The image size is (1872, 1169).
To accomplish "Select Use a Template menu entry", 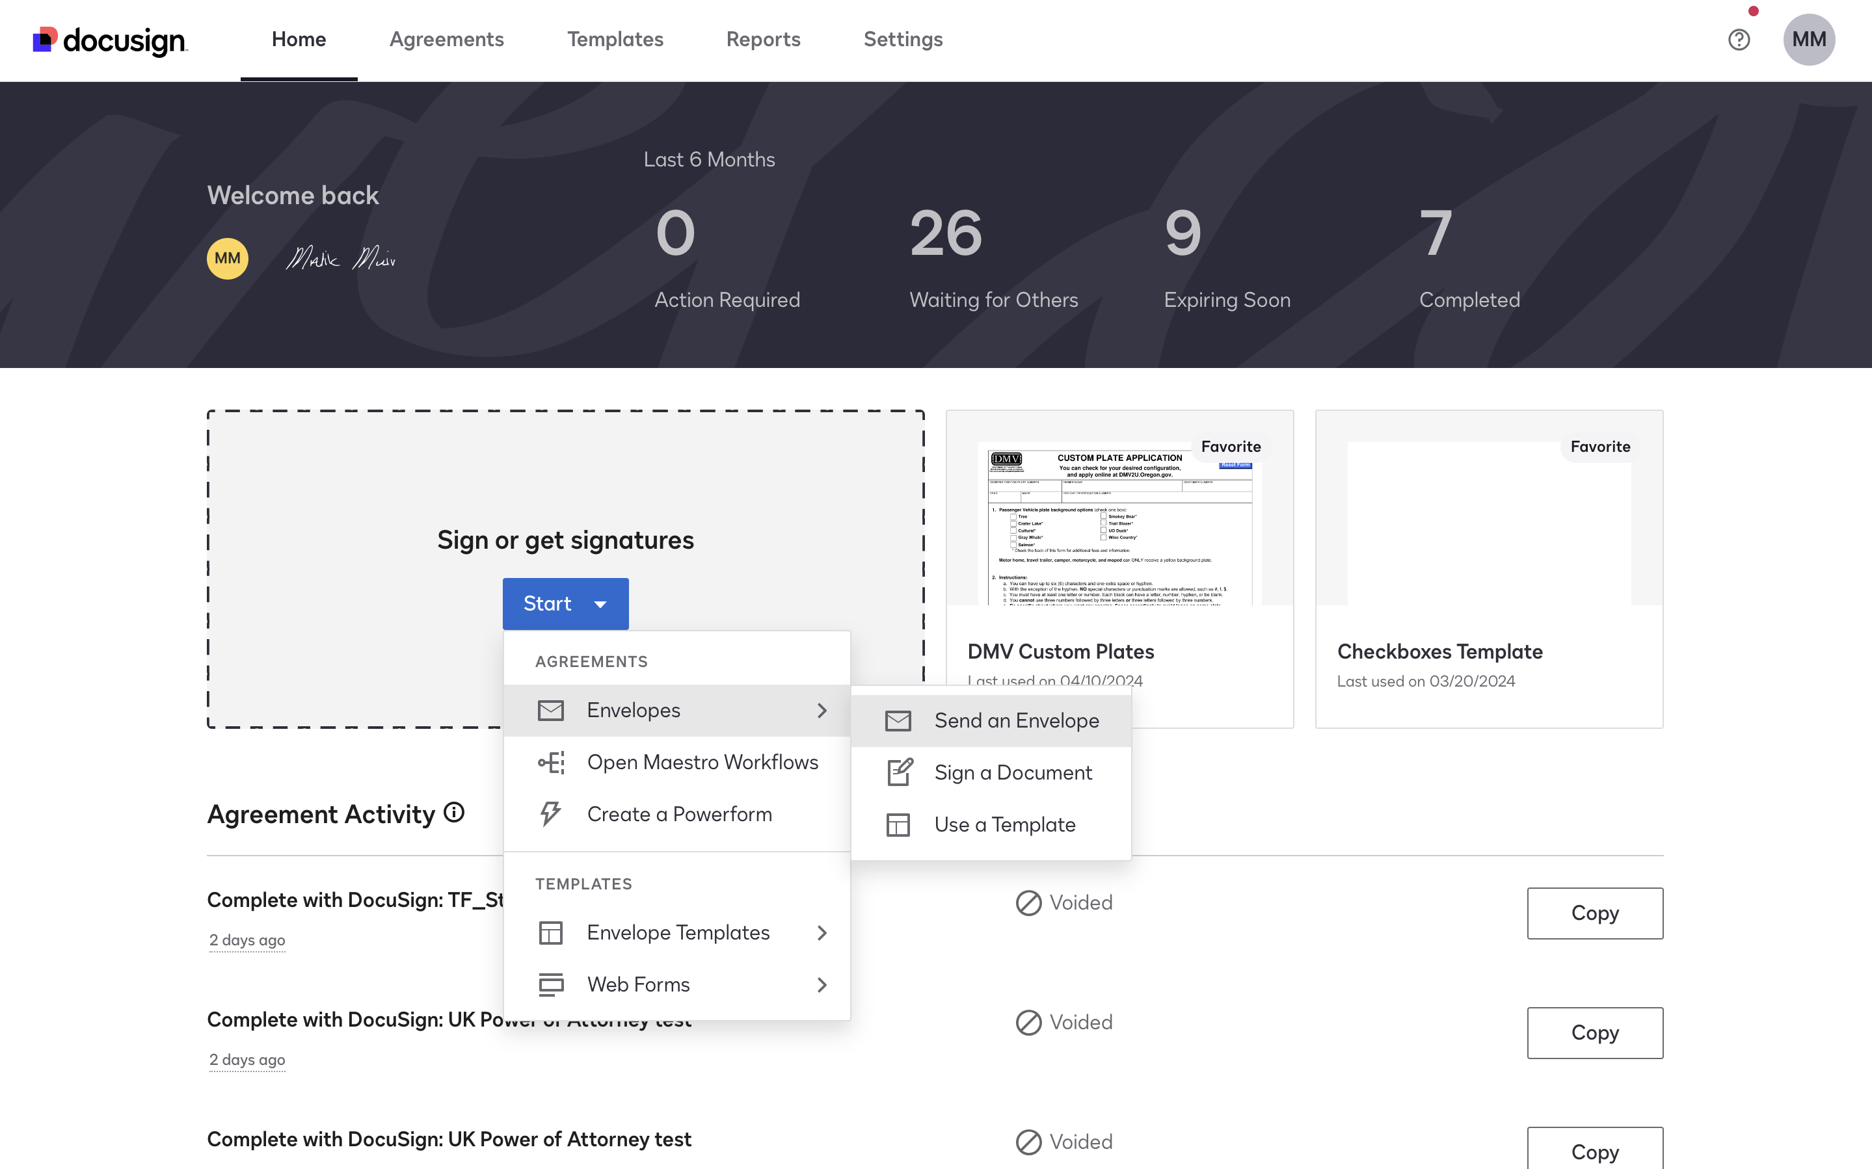I will (1004, 825).
